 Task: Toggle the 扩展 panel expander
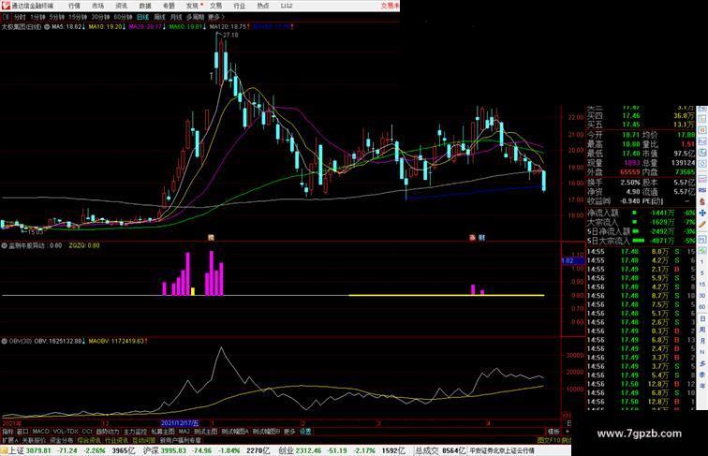click(9, 440)
